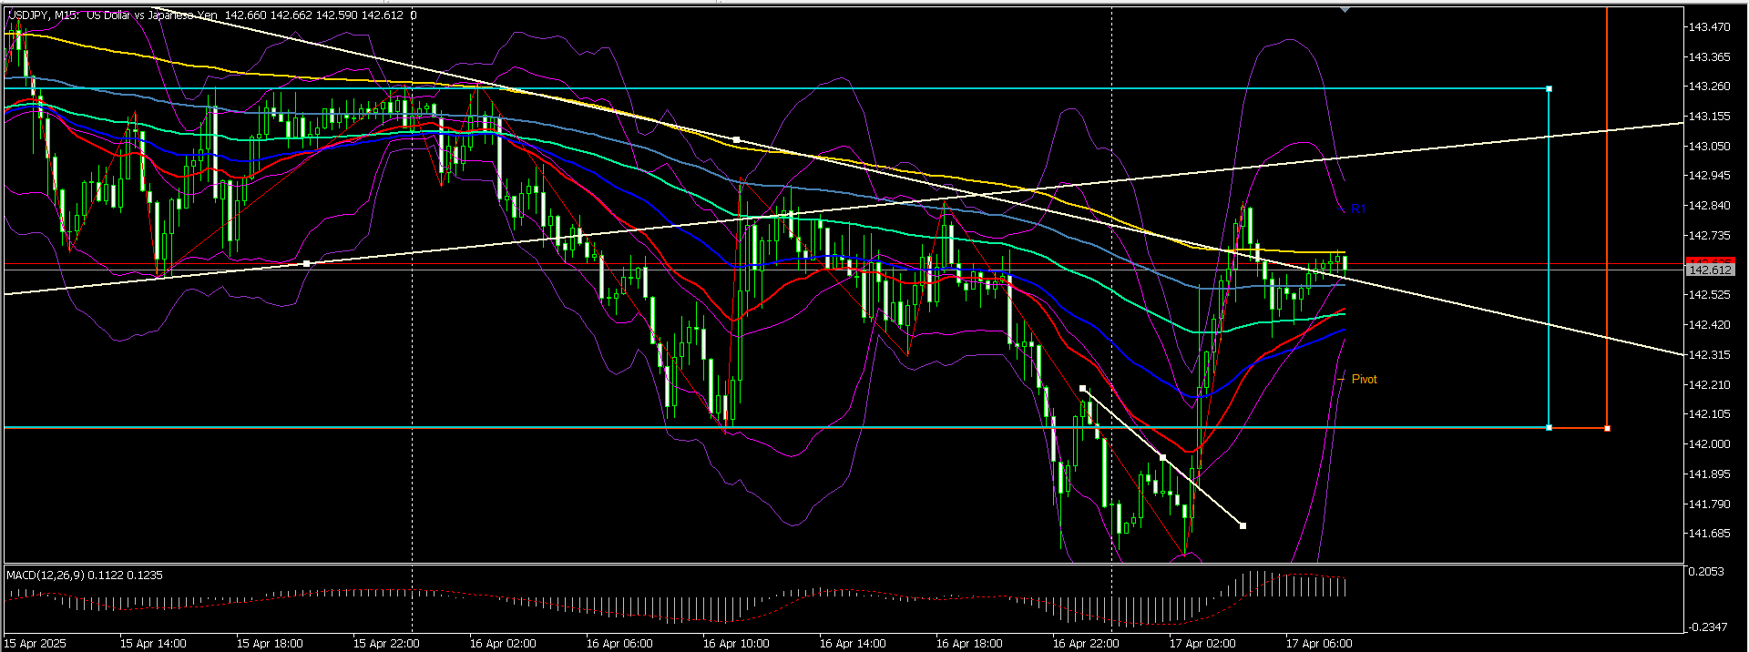Select the descending trendline's square anchor handle

pyautogui.click(x=736, y=139)
